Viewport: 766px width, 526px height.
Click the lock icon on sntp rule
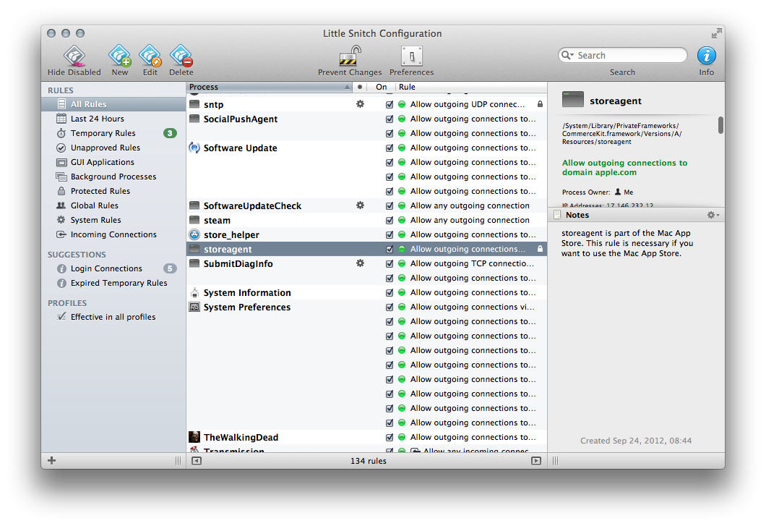(x=540, y=103)
